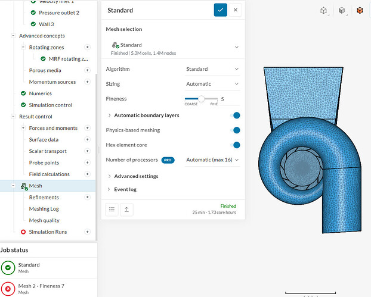371x297 pixels.
Task: Add a mesh refinement with plus icon
Action: [x=87, y=198]
